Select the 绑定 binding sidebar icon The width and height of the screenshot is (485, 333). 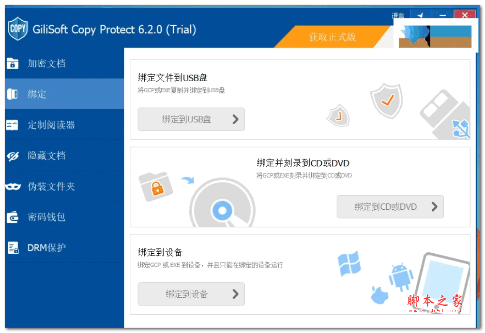click(x=13, y=94)
